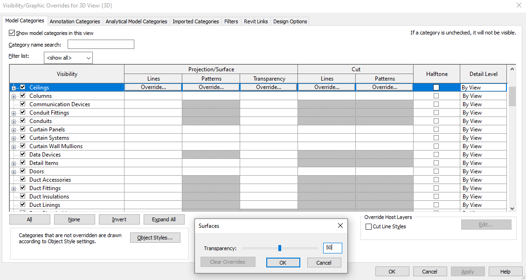Switch to the Revit Links tab
This screenshot has width=526, height=280.
256,21
